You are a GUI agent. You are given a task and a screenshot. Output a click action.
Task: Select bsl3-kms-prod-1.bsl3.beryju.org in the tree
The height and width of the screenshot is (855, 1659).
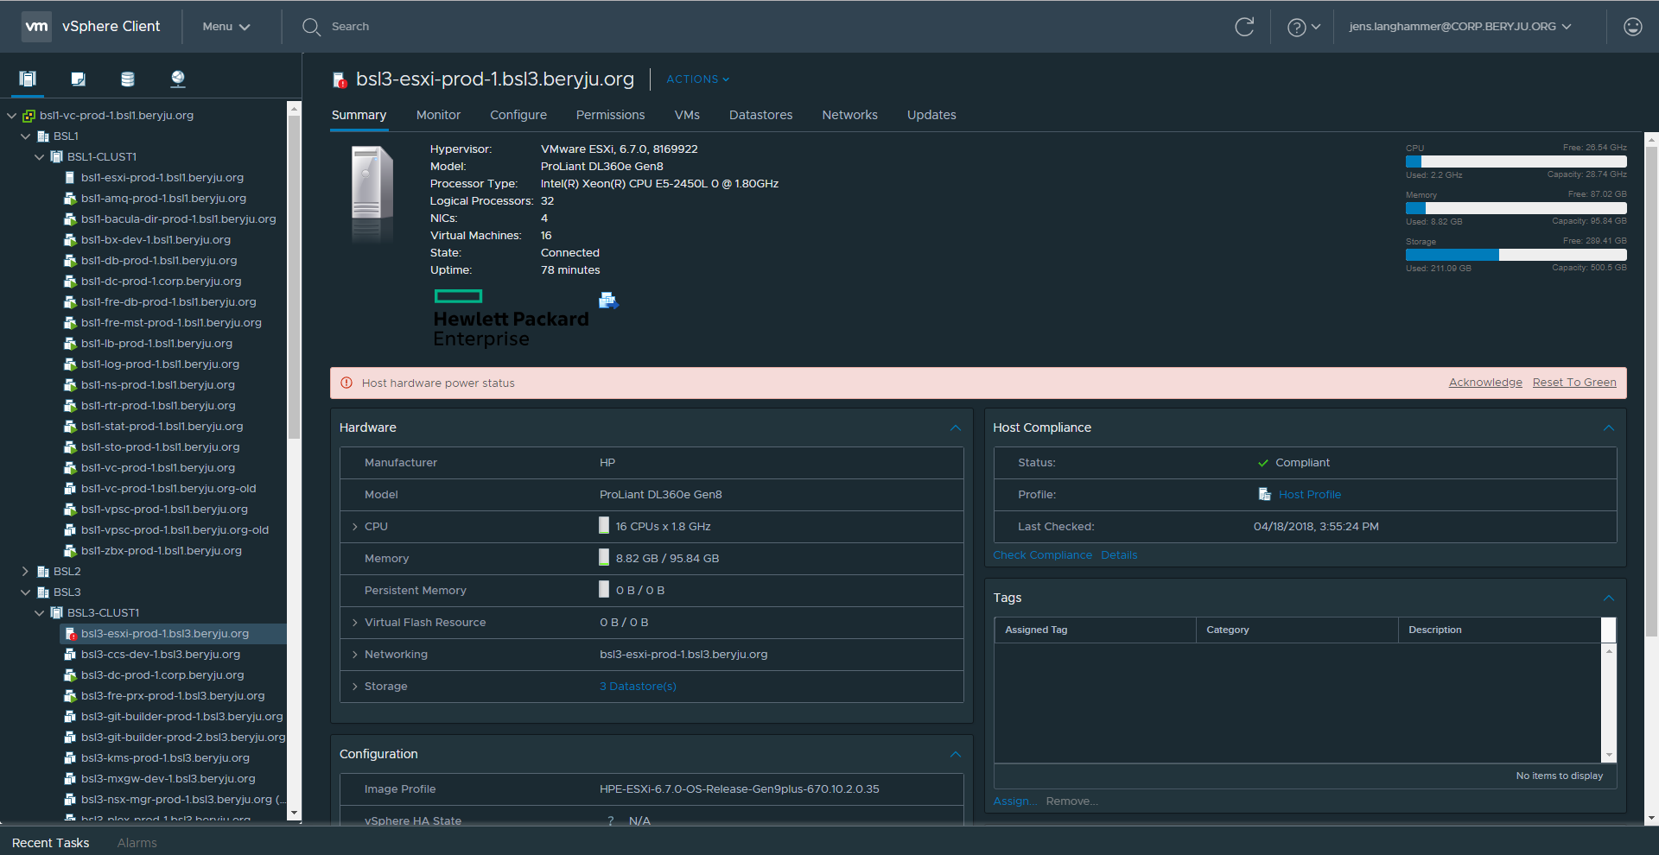(x=165, y=758)
